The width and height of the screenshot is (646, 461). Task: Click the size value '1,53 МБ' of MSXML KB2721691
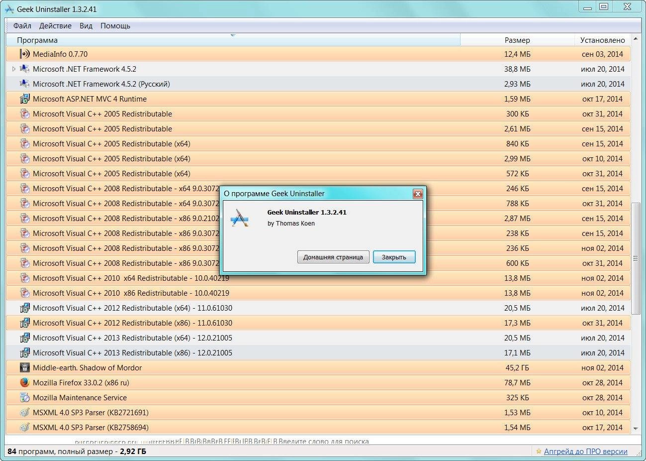tap(517, 412)
